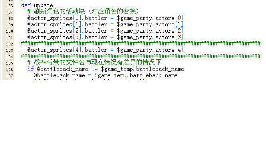Click line number 100 in the gutter

tap(10, 31)
